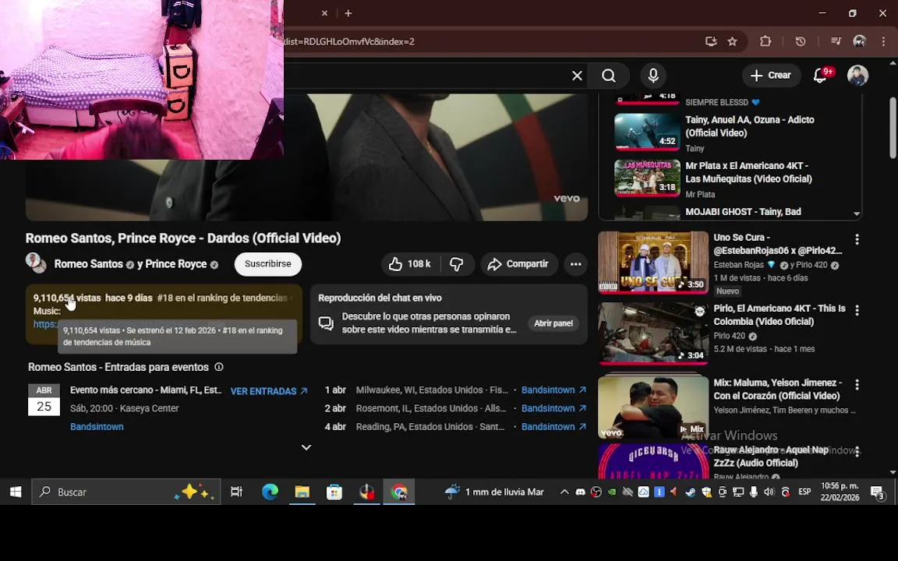Open Chrome three-dot menu
Image resolution: width=898 pixels, height=561 pixels.
point(884,41)
